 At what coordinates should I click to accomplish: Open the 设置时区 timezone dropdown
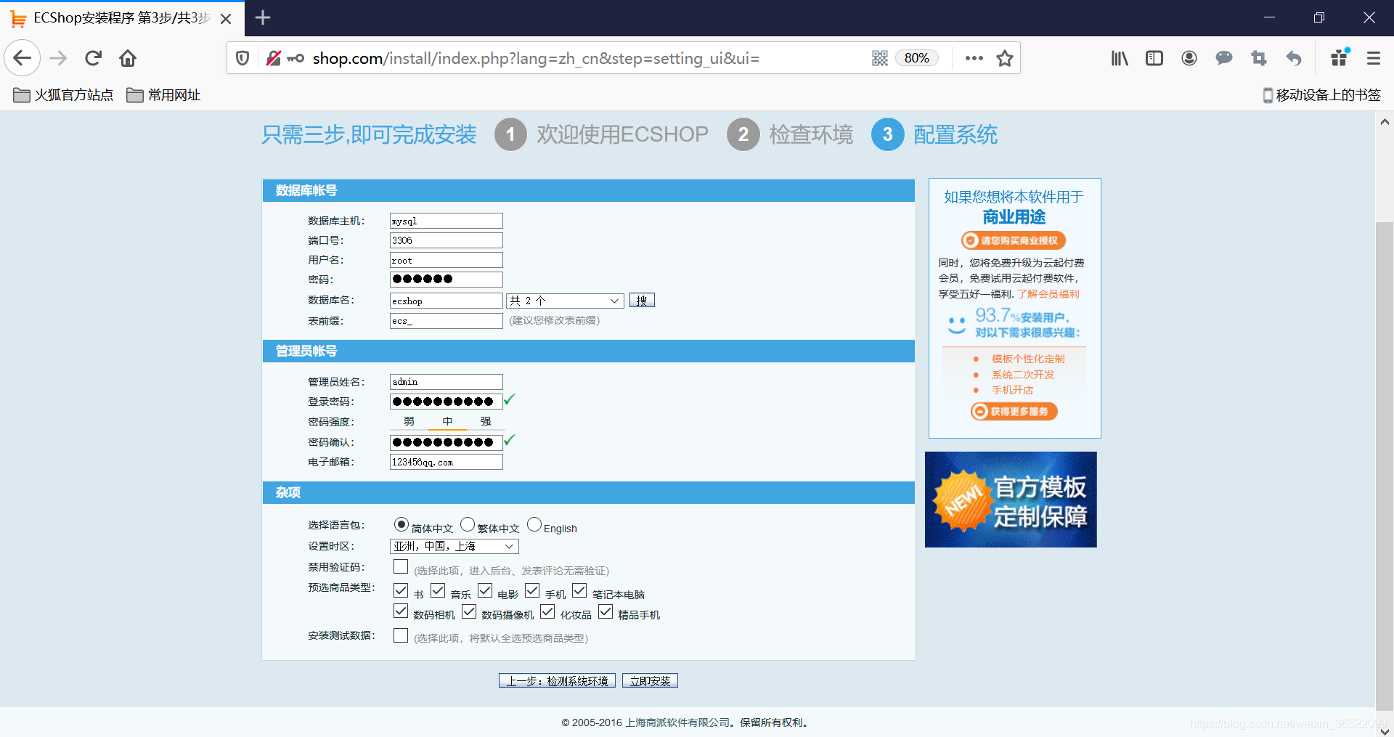click(x=455, y=546)
